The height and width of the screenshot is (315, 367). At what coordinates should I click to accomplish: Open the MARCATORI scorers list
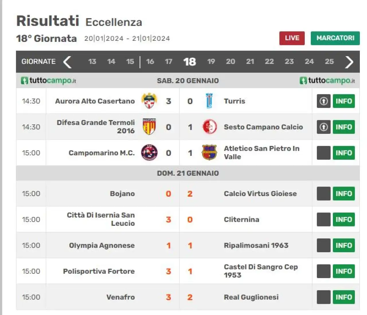pyautogui.click(x=335, y=38)
